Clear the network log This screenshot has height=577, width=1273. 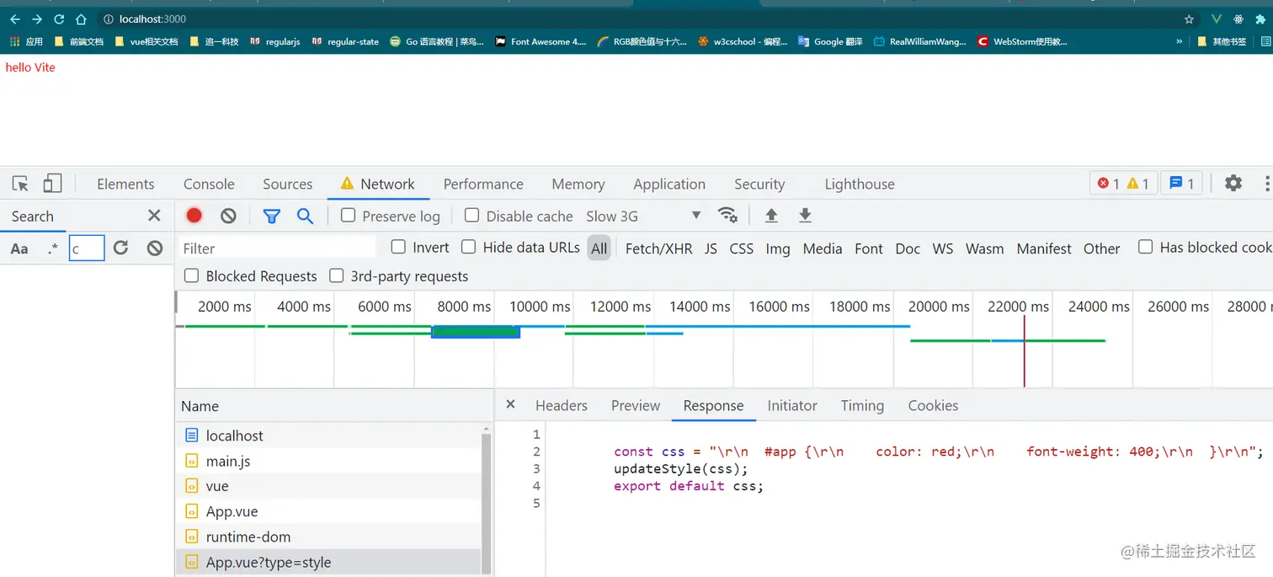(x=228, y=216)
